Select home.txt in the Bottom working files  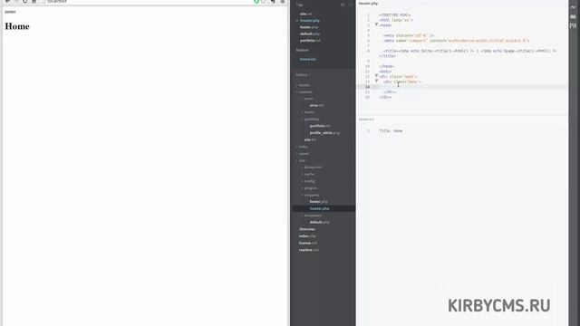pos(307,59)
